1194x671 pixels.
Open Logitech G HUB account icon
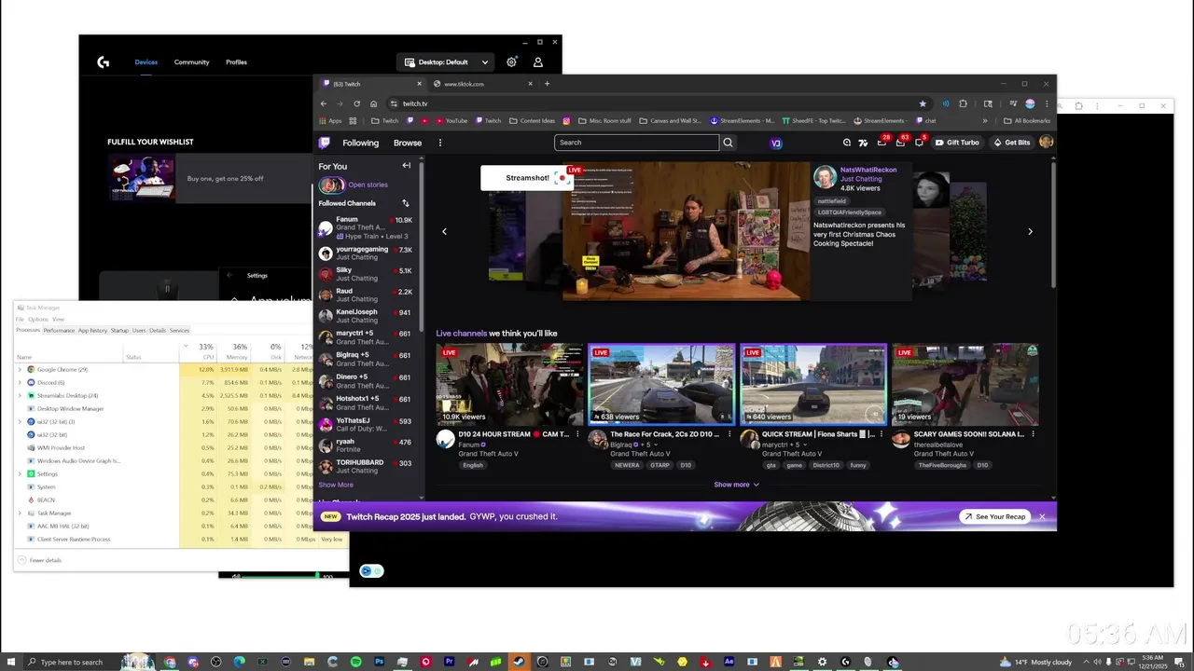(538, 62)
